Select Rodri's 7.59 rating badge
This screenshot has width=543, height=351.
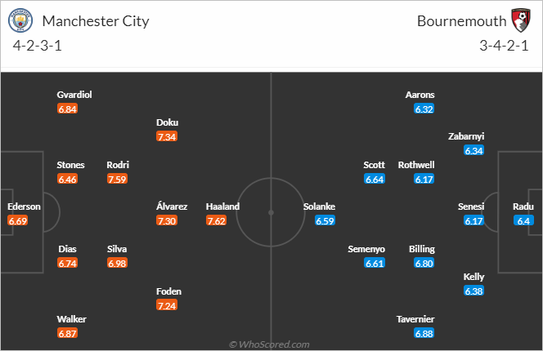(x=117, y=179)
